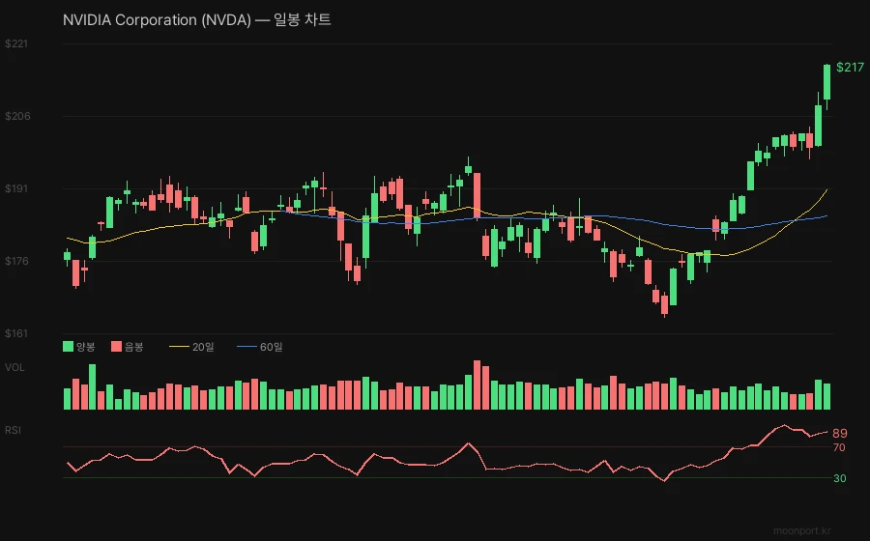Click the RSI 70 overbought level label
This screenshot has height=541, width=870.
pos(839,447)
